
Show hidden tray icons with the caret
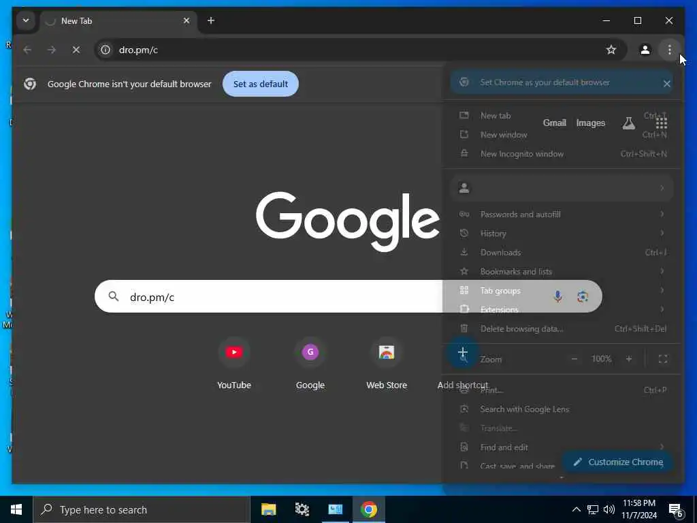coord(576,509)
